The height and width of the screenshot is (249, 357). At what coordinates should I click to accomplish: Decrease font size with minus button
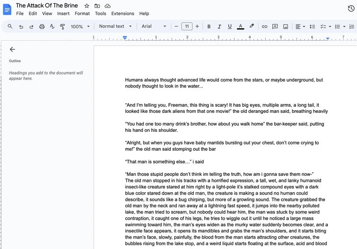point(176,26)
